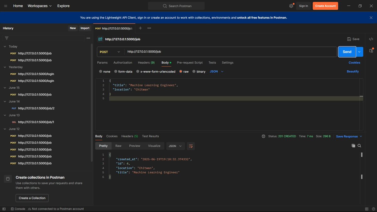
Task: Open the settings gear icon
Action: (x=291, y=6)
